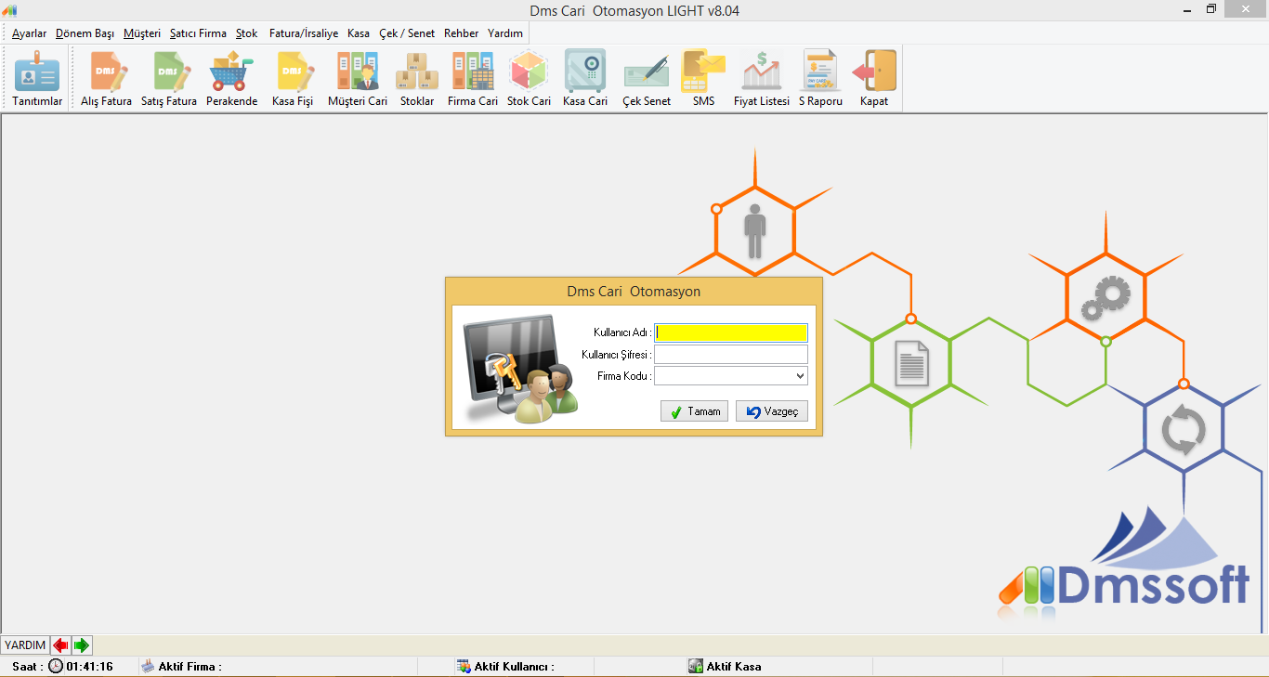Click the green right arrow button

[x=82, y=645]
